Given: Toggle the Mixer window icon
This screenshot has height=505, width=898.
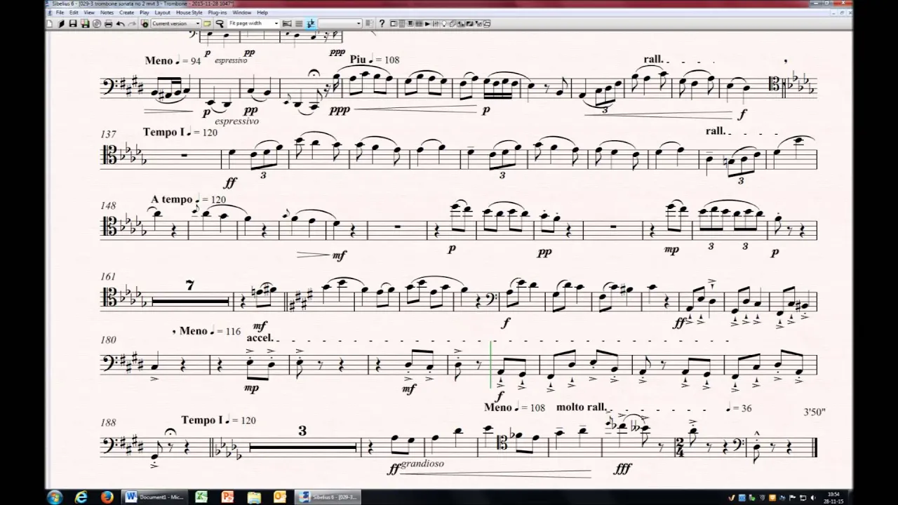Looking at the screenshot, I should (436, 23).
